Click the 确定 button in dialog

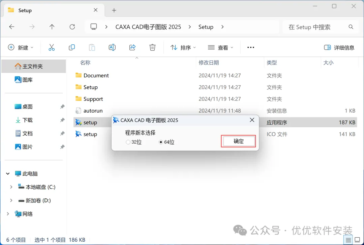[238, 141]
